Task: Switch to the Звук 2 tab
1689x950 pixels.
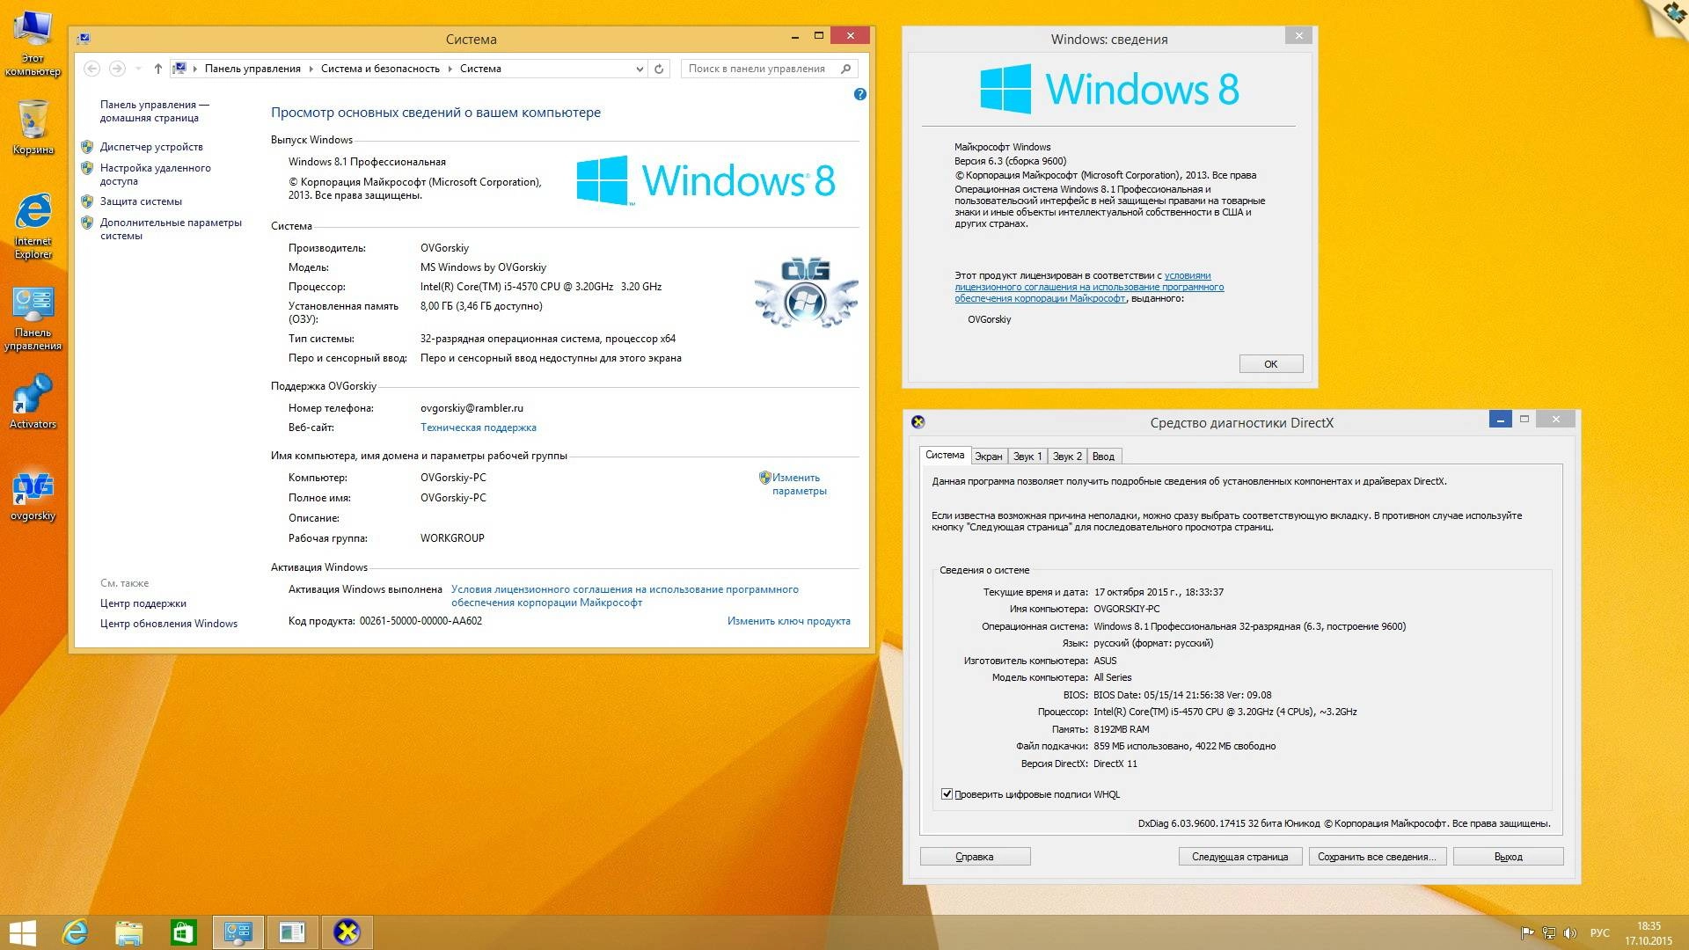Action: pyautogui.click(x=1067, y=457)
